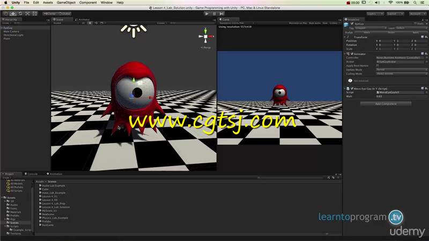The height and width of the screenshot is (241, 429).
Task: Click the Prefab Revert button
Action: (x=391, y=33)
